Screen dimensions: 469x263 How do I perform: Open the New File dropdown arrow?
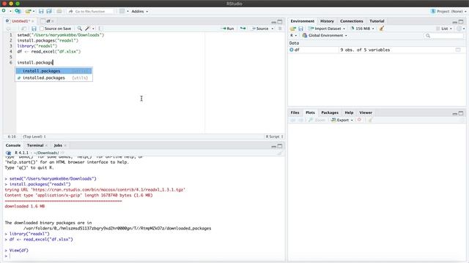[10, 12]
